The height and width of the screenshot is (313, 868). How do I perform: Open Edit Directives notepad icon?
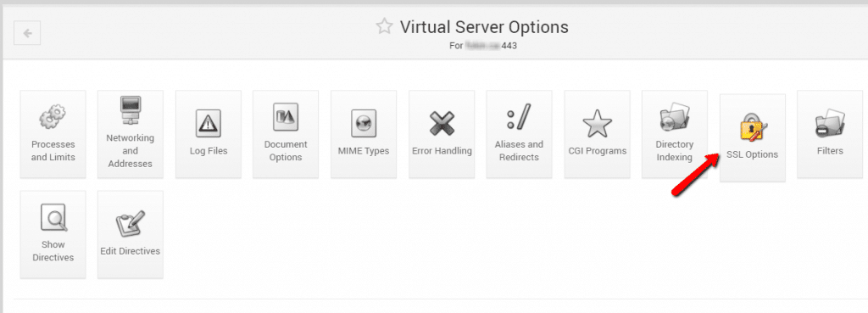point(130,224)
